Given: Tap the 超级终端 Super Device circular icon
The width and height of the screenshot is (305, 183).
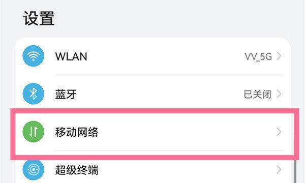Looking at the screenshot, I should click(33, 170).
